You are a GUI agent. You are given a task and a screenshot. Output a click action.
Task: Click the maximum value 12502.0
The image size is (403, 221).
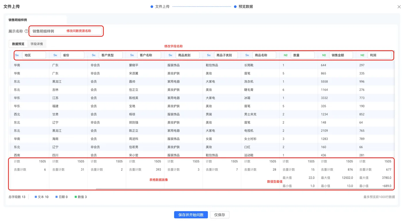pos(347,178)
